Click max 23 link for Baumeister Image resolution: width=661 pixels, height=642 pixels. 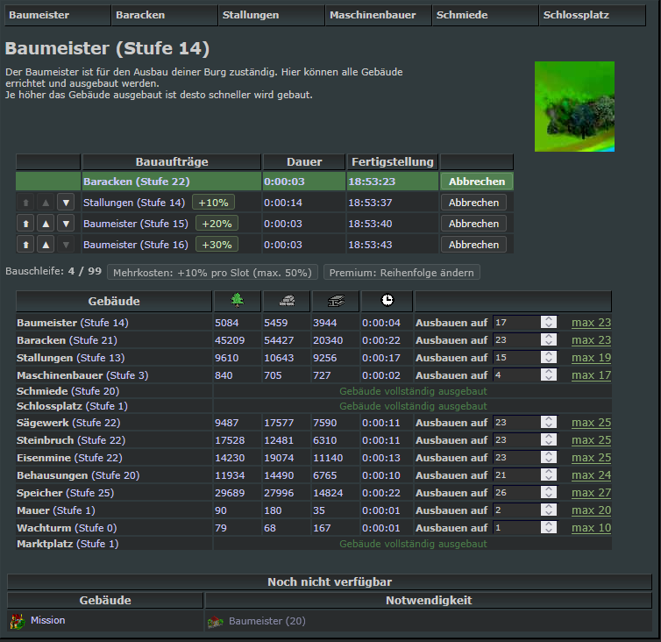point(591,323)
